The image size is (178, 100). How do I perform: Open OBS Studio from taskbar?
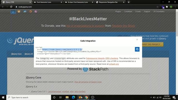(x=93, y=97)
